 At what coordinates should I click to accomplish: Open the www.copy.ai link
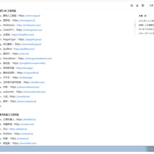33,16
